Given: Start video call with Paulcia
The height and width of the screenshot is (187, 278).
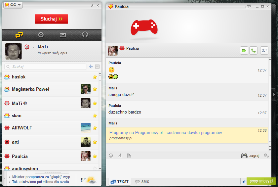Looking at the screenshot, I should (x=244, y=51).
